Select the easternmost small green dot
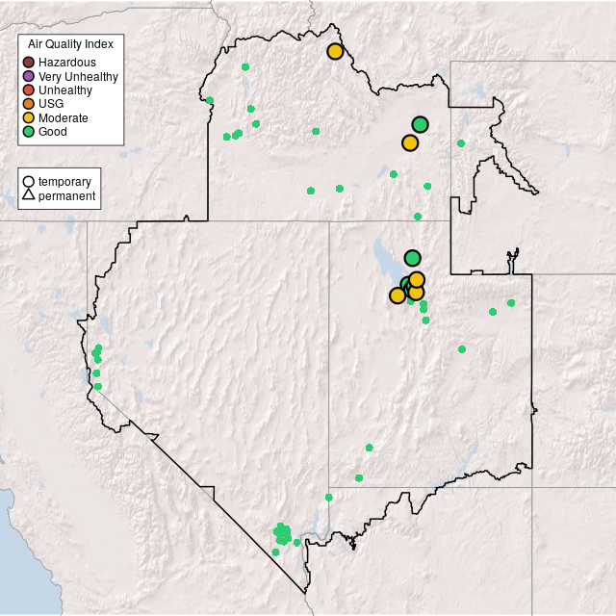Viewport: 616px width, 616px height. tap(511, 303)
